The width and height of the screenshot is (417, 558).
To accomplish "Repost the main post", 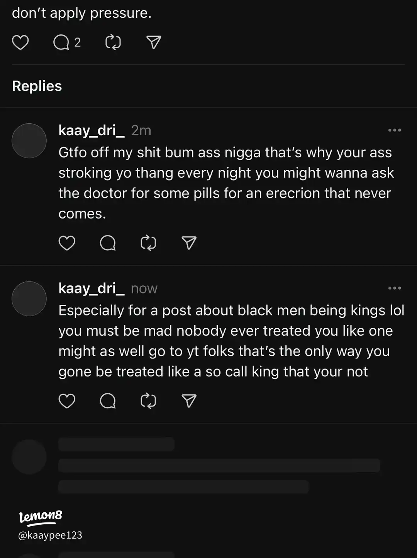I will point(113,42).
